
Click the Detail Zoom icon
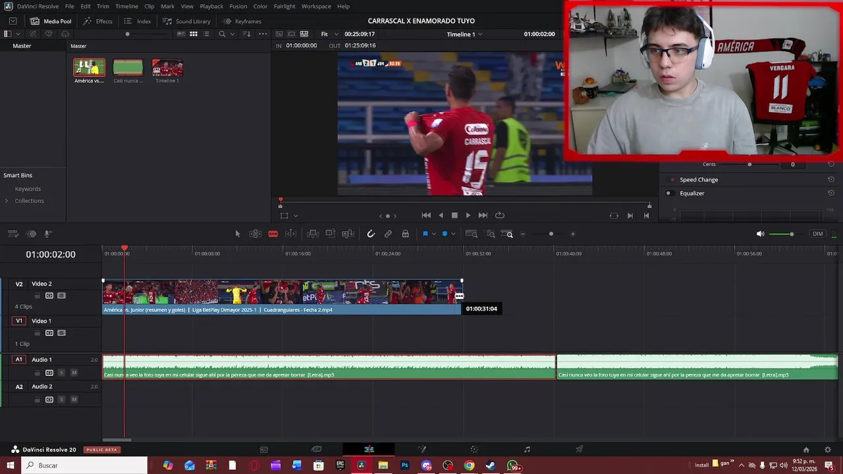coord(491,234)
